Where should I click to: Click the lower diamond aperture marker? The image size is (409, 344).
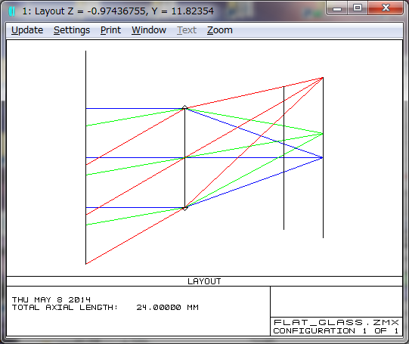point(184,208)
